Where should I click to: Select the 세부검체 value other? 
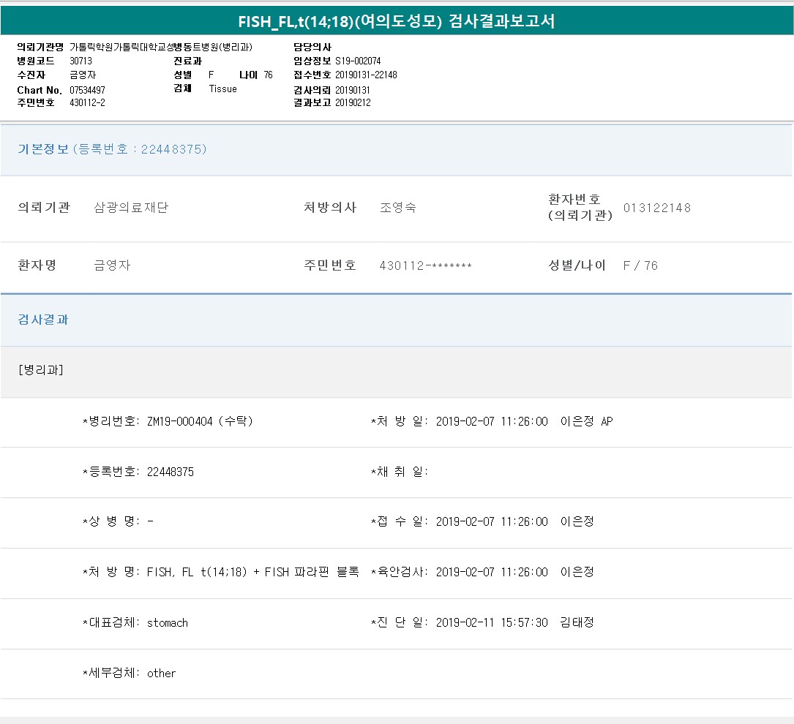click(161, 673)
